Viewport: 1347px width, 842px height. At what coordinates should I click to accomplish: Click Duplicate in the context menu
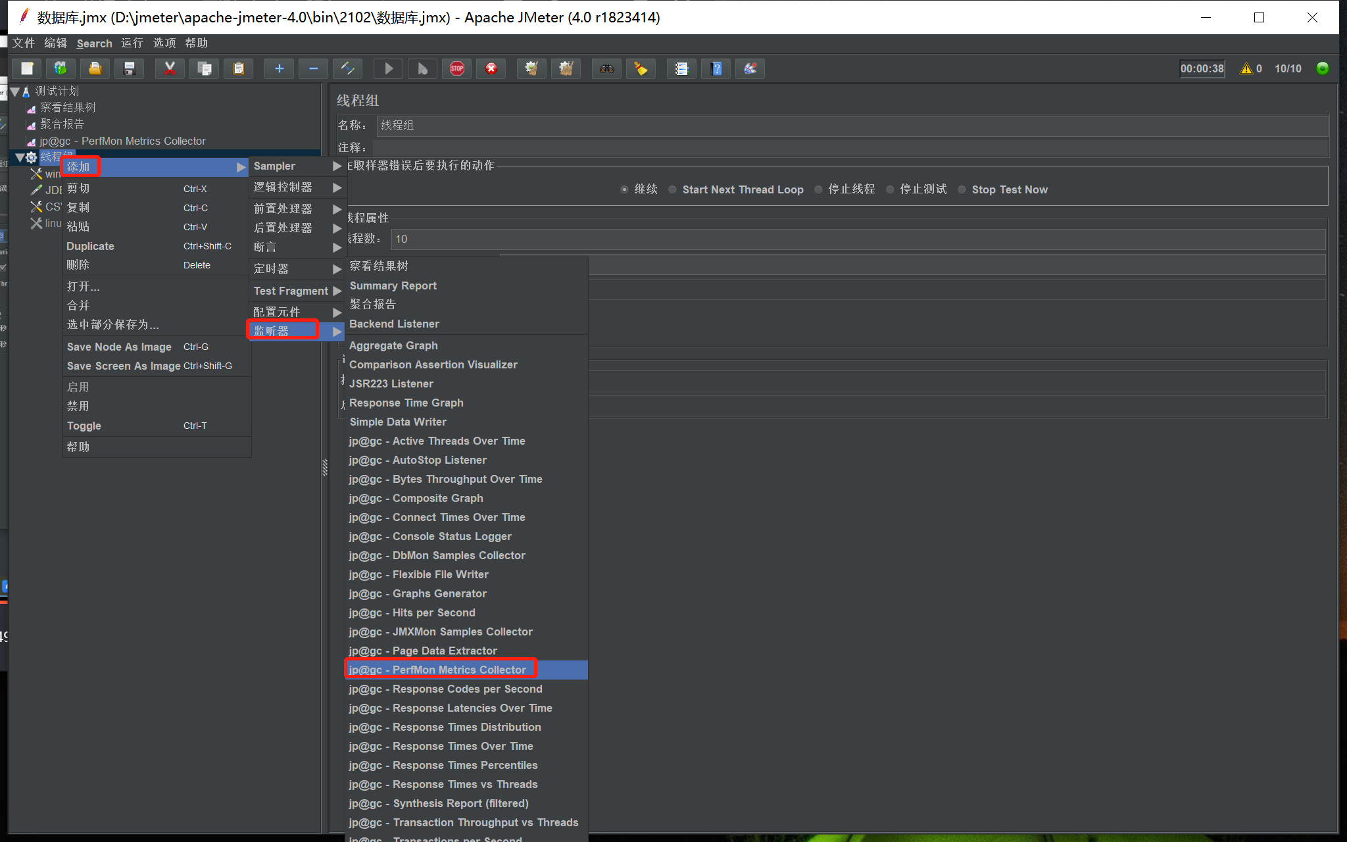[91, 246]
